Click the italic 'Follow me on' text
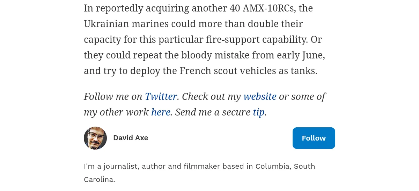This screenshot has height=191, width=419. (113, 96)
